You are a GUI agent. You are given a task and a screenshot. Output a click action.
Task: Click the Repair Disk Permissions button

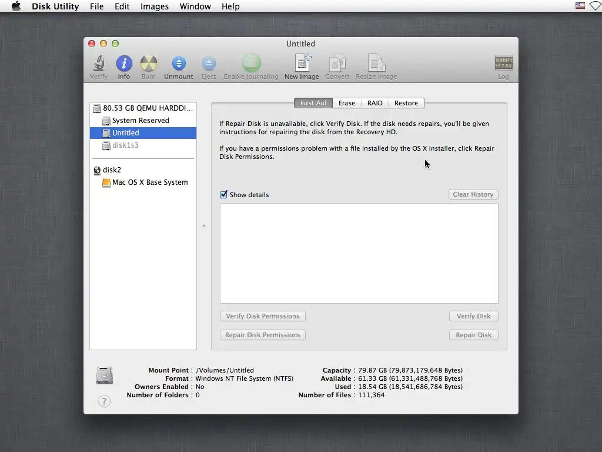point(263,335)
